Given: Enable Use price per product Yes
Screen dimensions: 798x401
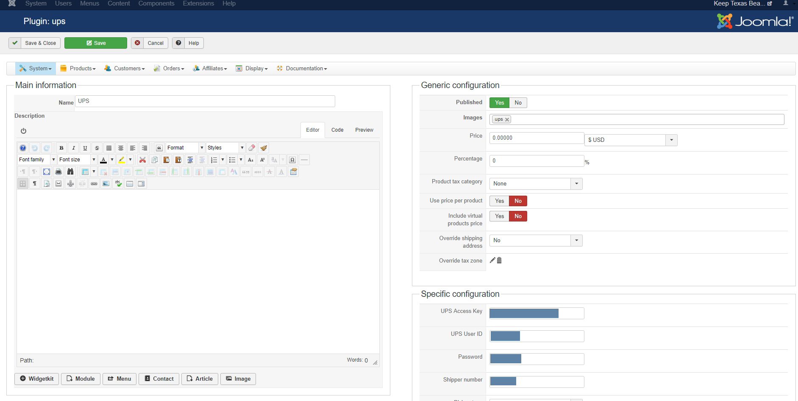Looking at the screenshot, I should (499, 201).
